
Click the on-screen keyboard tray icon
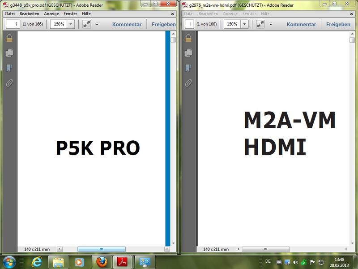click(x=279, y=262)
